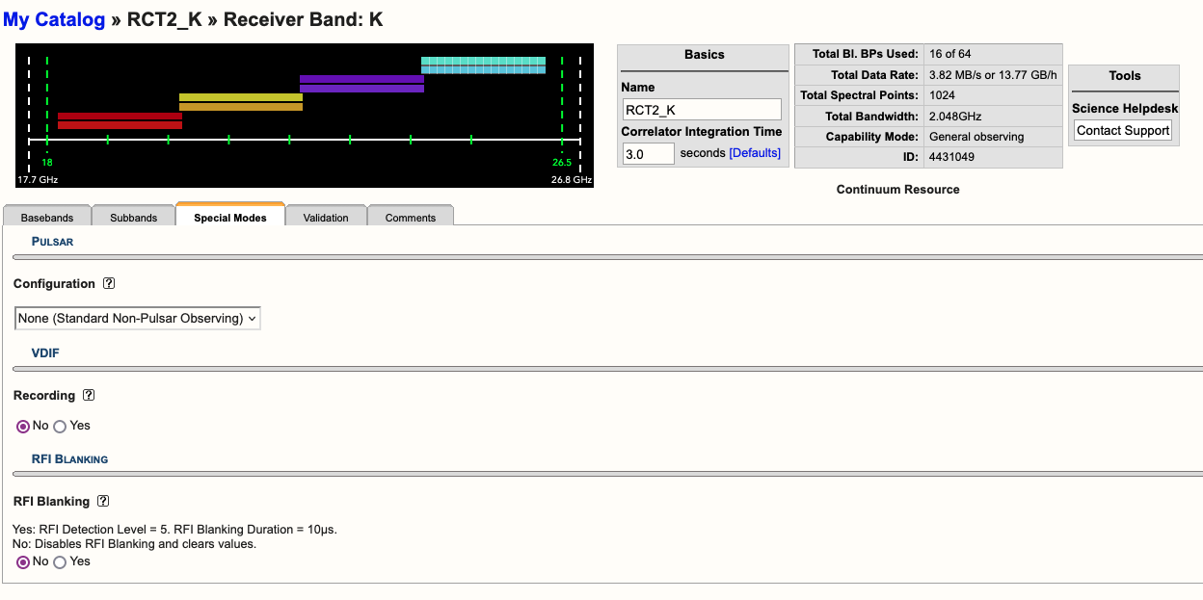
Task: Enable RFI Blanking with Yes option
Action: 60,562
